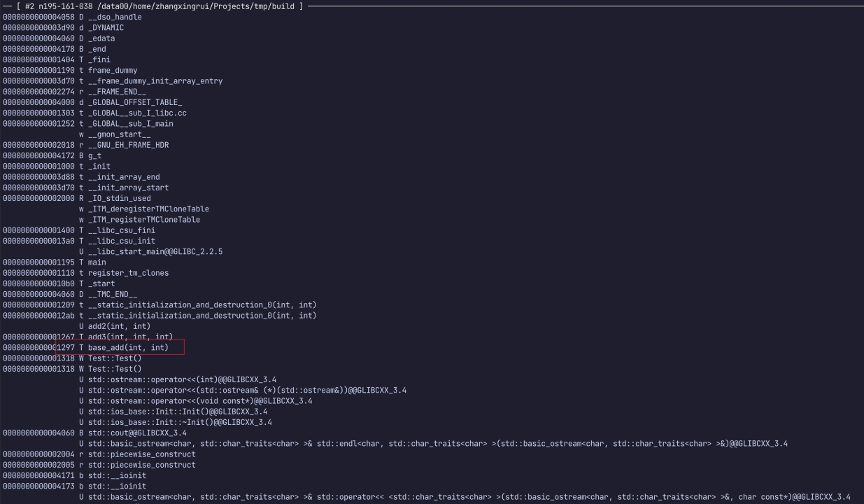Viewport: 864px width, 504px height.
Task: Select the _GLOBAL__sub_I_main entry
Action: 130,124
